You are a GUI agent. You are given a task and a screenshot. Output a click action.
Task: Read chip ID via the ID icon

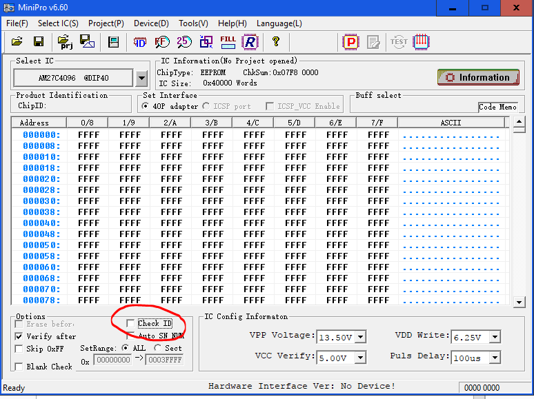pos(139,42)
